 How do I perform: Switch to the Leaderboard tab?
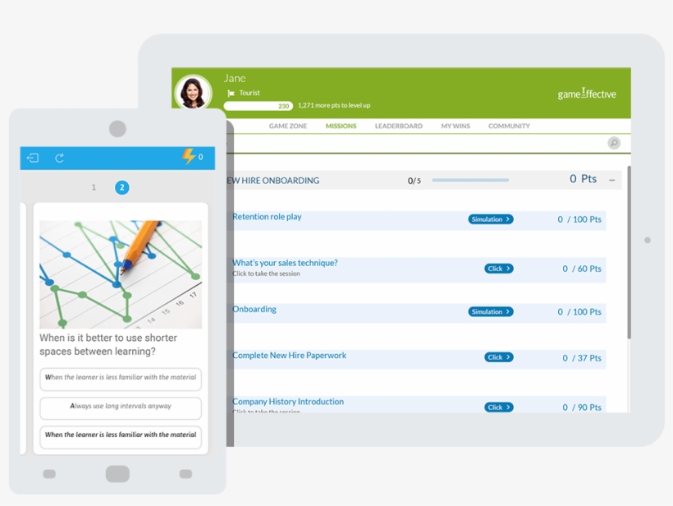pyautogui.click(x=398, y=126)
